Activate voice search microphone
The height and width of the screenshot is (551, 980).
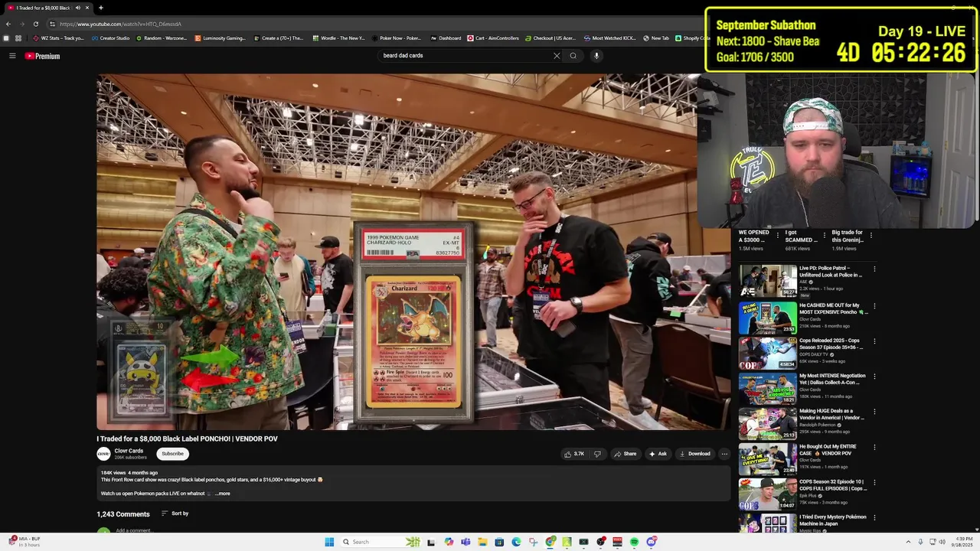[596, 56]
